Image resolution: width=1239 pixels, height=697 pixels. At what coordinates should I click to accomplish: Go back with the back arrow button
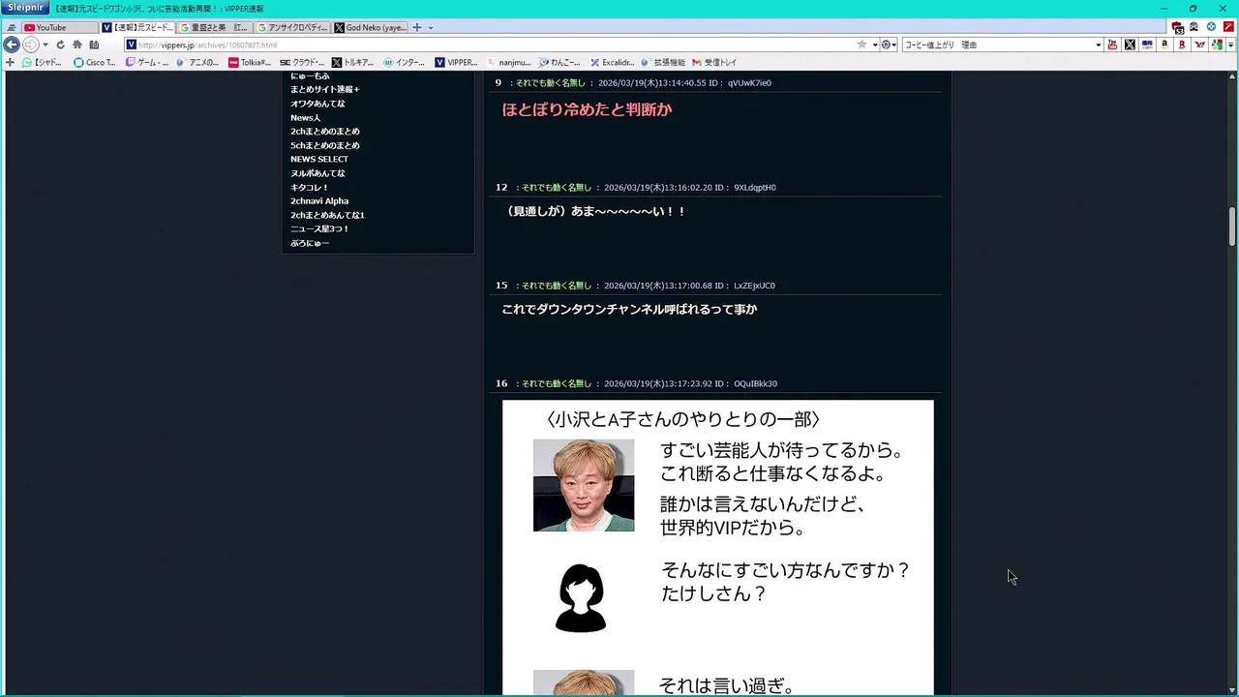coord(12,45)
